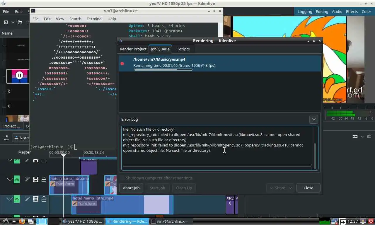Click the red power icon in system tray

click(x=371, y=221)
